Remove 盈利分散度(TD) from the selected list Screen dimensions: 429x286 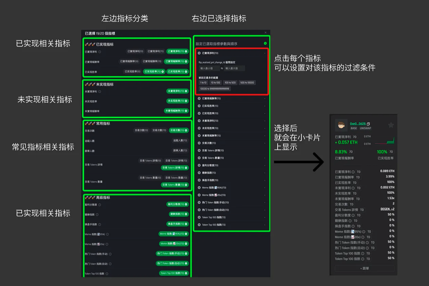coord(199,166)
